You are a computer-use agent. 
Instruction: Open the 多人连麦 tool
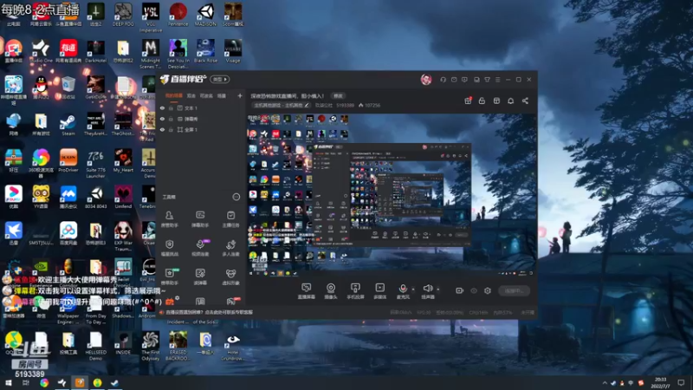click(x=230, y=248)
